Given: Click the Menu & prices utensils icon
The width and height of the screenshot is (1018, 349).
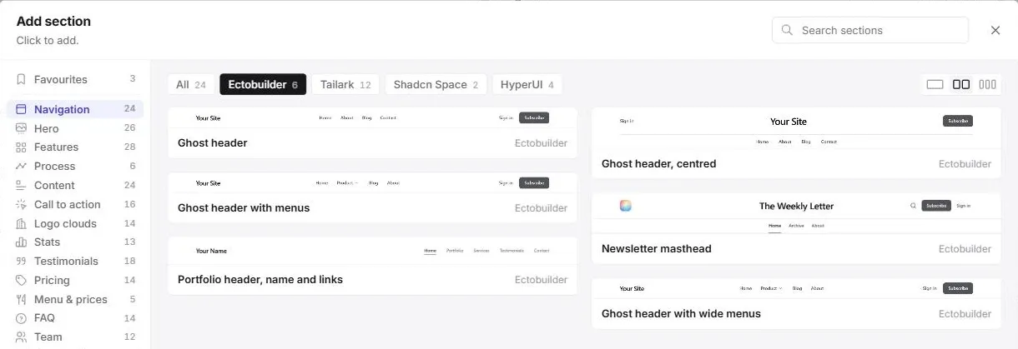Looking at the screenshot, I should coord(21,299).
